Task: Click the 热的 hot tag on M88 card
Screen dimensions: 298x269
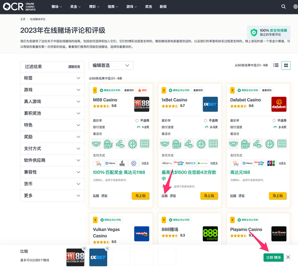Action: pyautogui.click(x=142, y=90)
